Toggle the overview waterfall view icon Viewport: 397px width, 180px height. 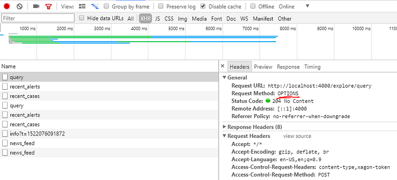[95, 6]
